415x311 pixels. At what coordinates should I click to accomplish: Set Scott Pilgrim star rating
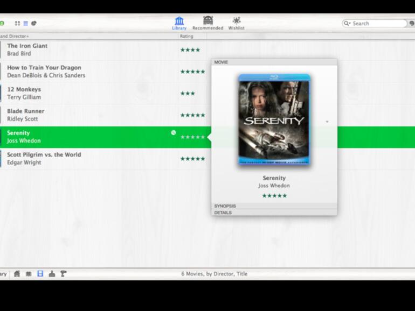coord(193,159)
